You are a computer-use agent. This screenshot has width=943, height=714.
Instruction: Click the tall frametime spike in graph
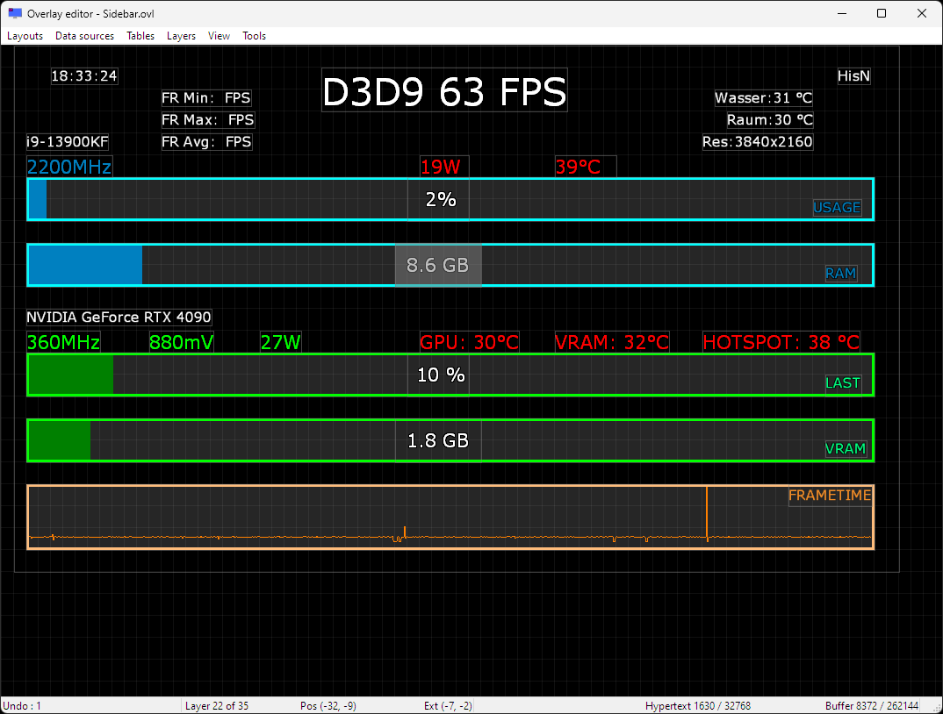click(707, 511)
